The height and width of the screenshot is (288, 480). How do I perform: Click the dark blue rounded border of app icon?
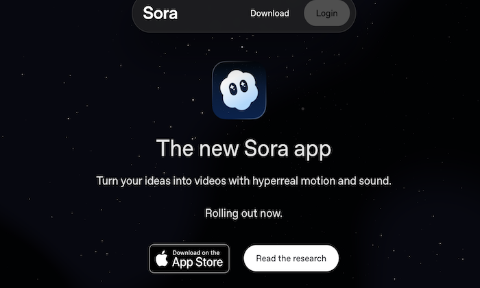[x=214, y=90]
